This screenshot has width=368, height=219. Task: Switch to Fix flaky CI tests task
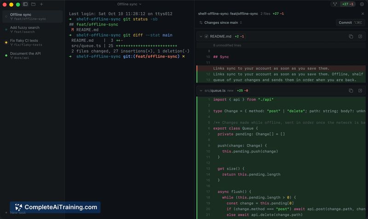pos(32,43)
